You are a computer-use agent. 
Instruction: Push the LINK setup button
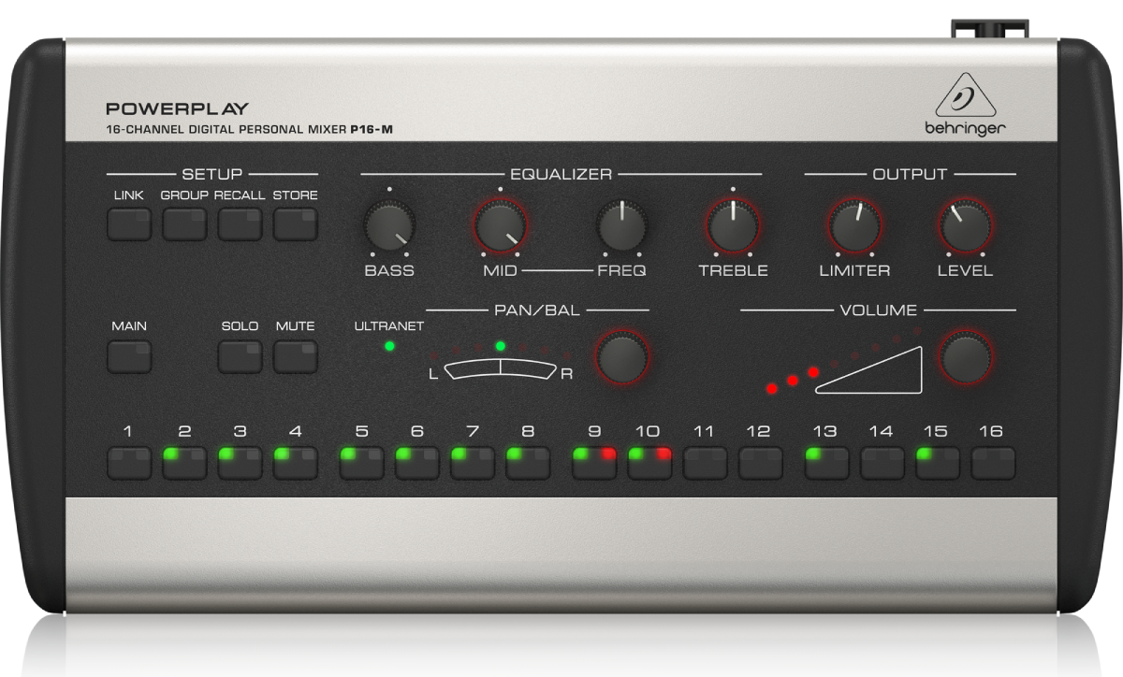tap(129, 224)
